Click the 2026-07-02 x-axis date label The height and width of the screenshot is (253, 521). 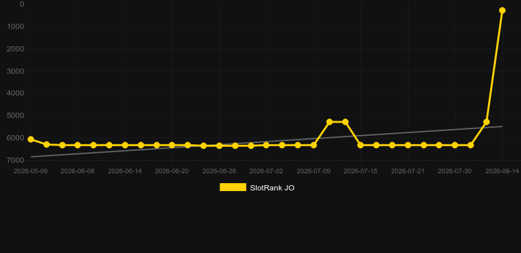point(266,171)
